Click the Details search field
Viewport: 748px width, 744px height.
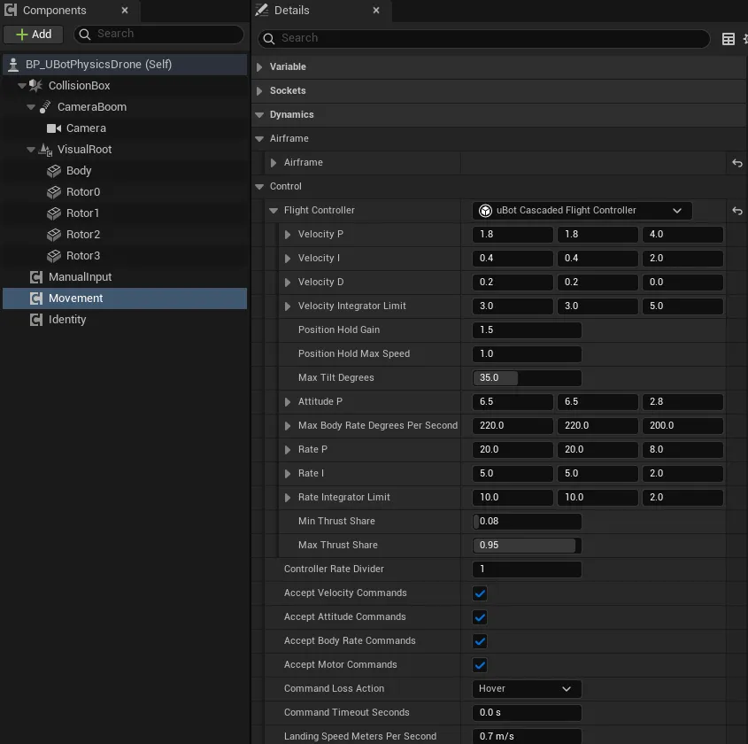coord(483,38)
